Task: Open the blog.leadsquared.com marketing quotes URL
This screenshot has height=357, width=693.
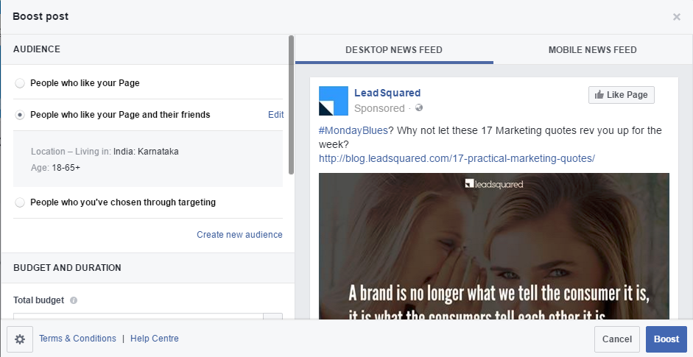Action: point(457,158)
